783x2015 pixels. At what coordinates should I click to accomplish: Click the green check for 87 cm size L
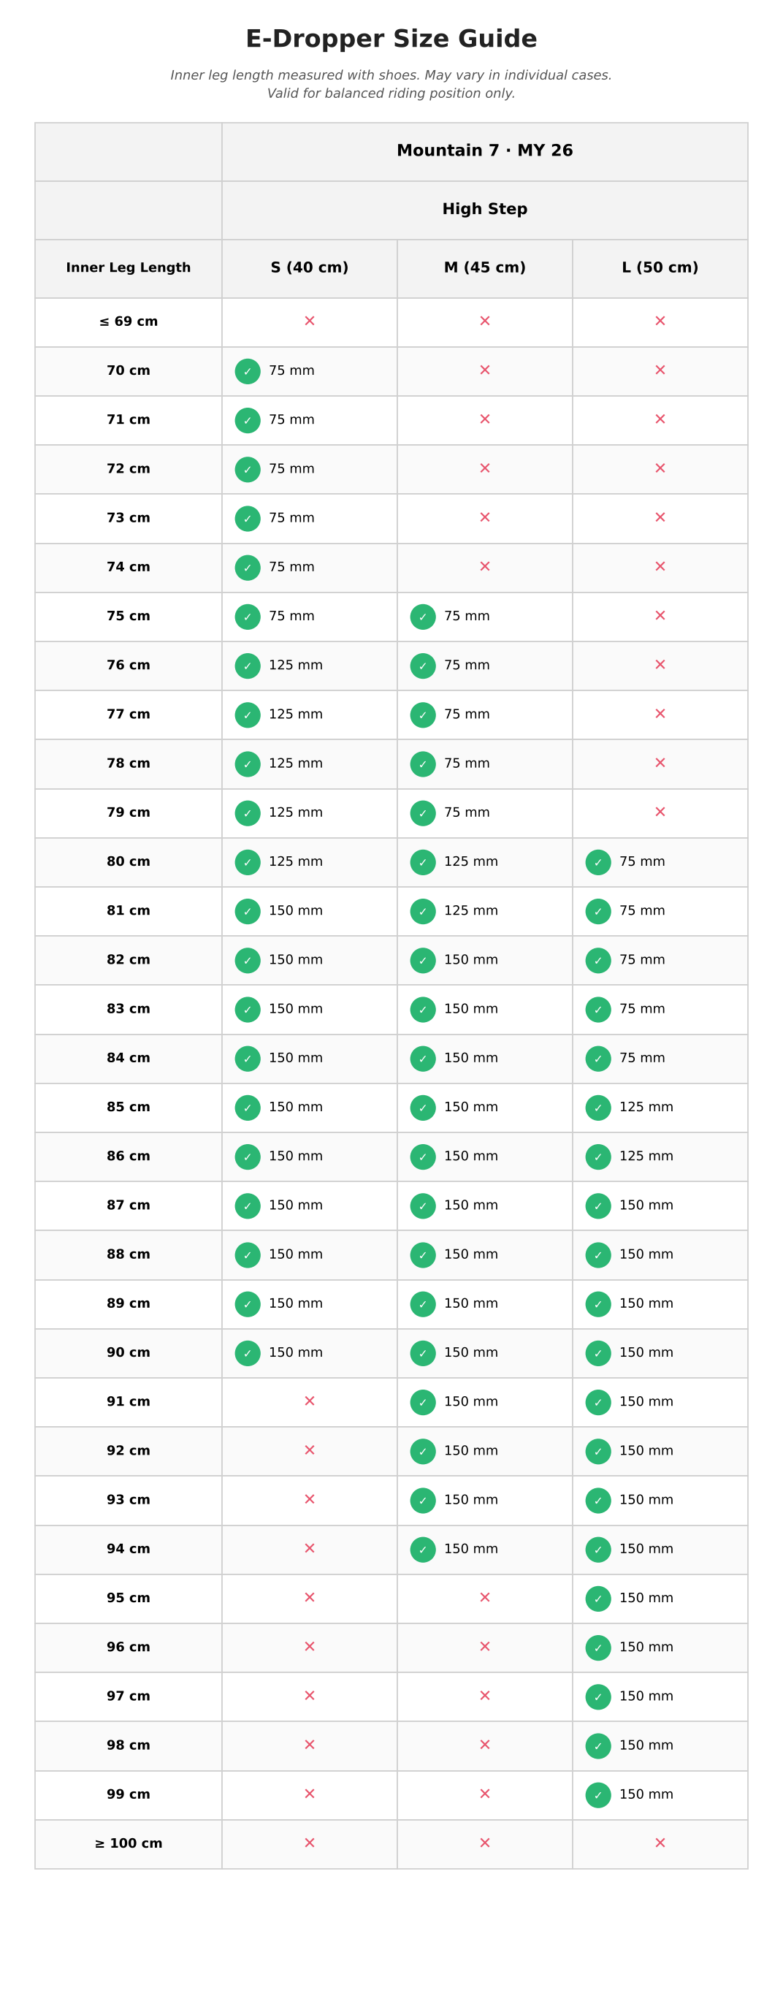(x=597, y=1206)
